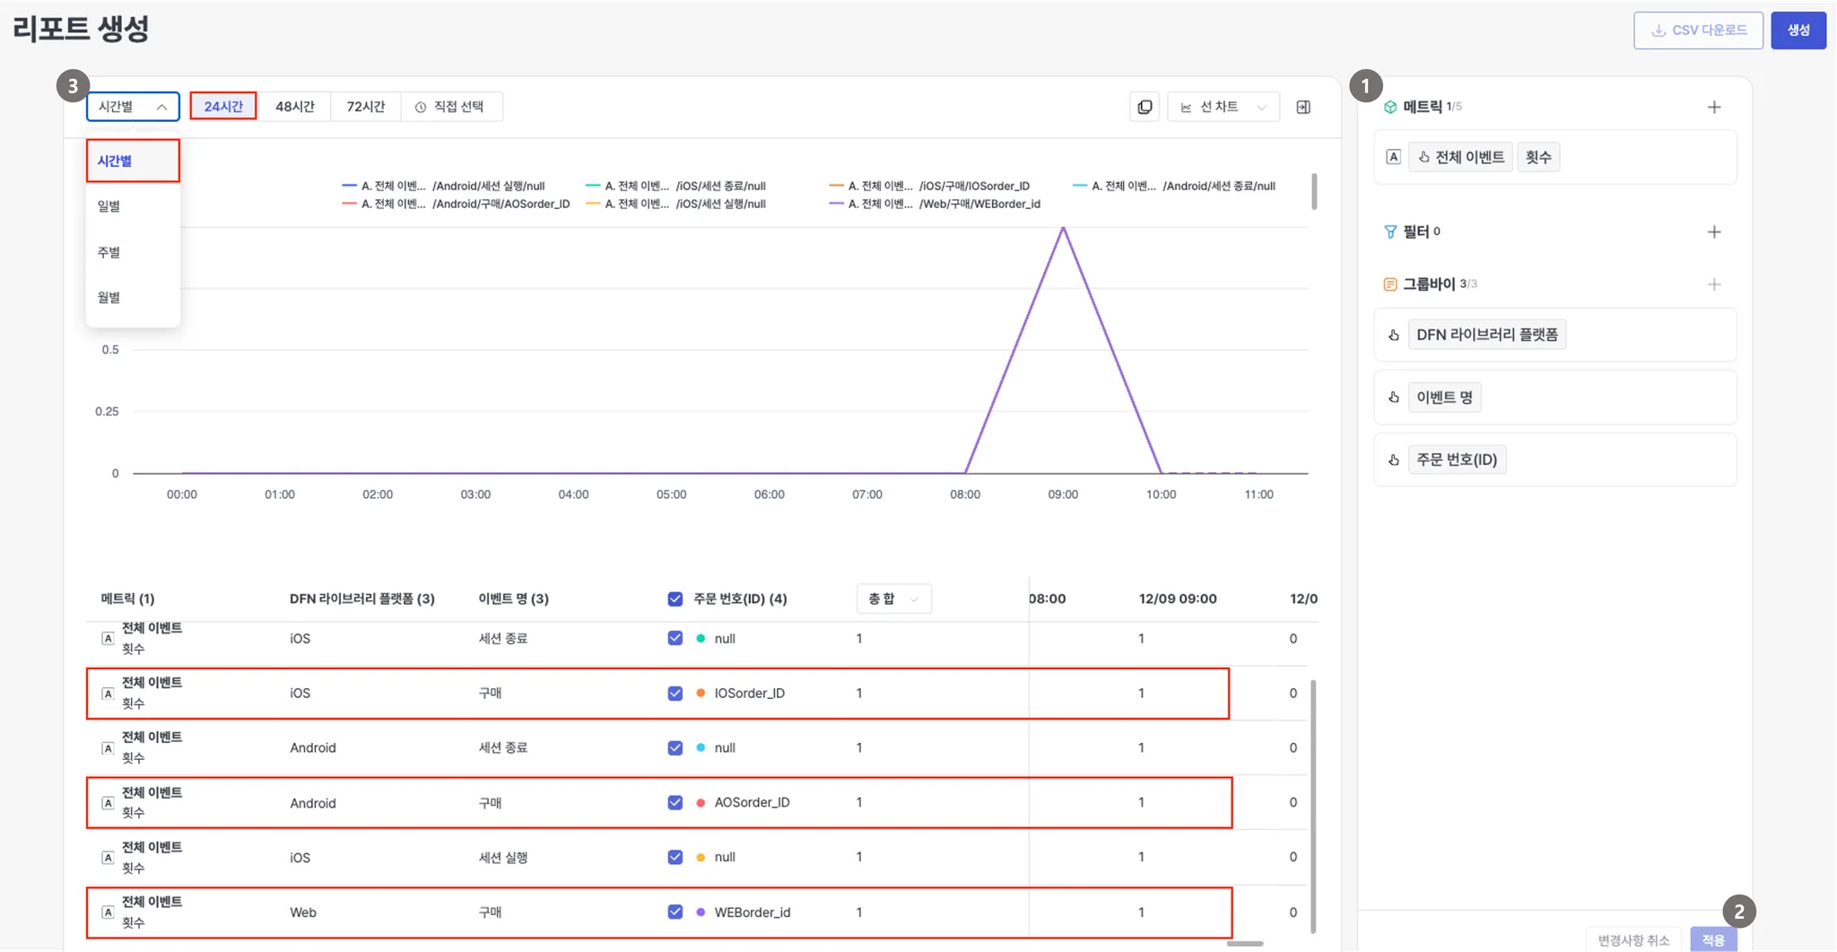
Task: Switch to the 48시간 range tab
Action: (x=294, y=107)
